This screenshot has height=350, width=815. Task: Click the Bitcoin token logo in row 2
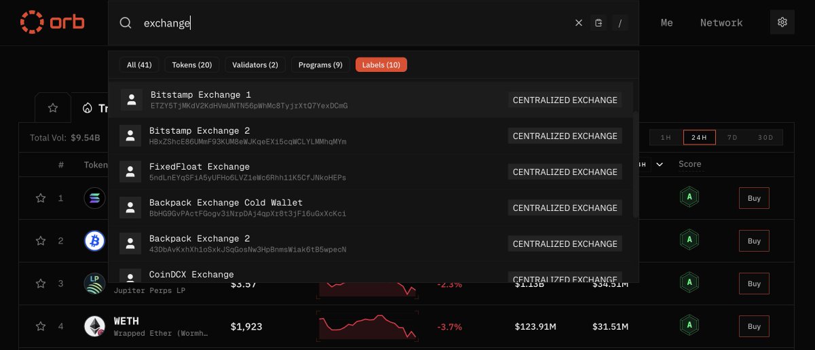click(x=94, y=241)
